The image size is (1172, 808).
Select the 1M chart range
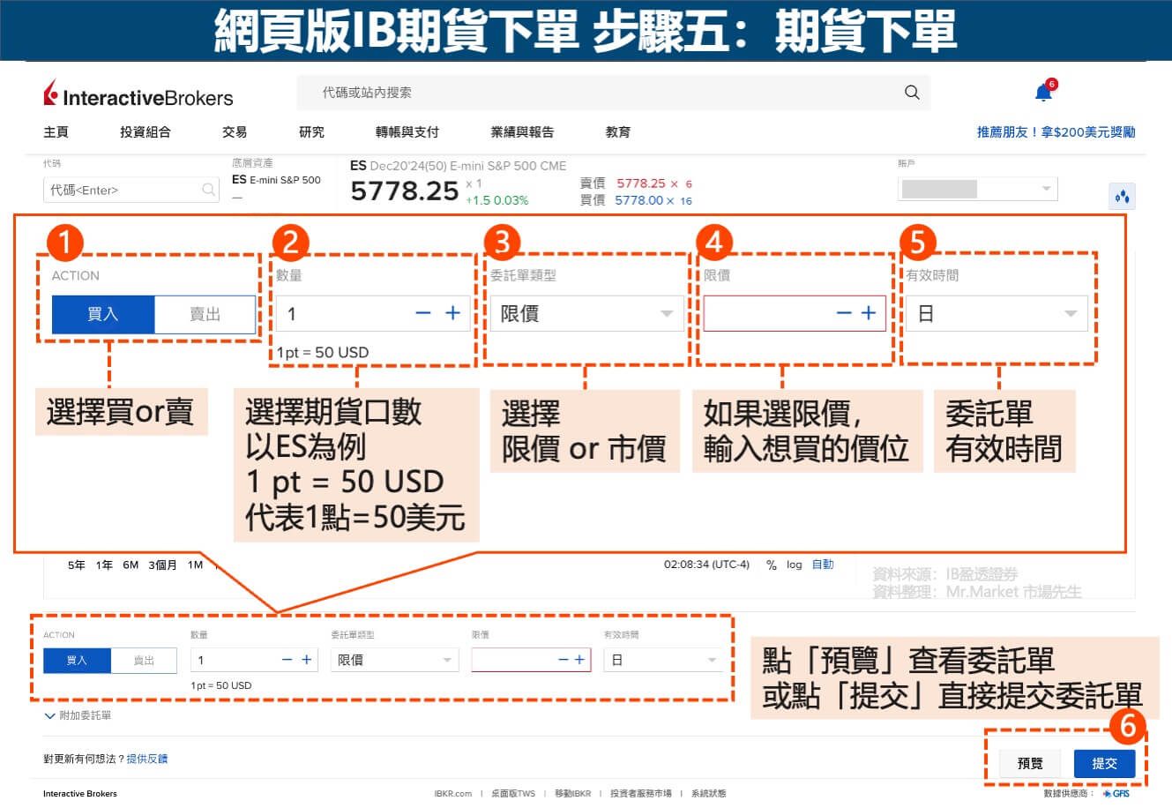pyautogui.click(x=195, y=565)
